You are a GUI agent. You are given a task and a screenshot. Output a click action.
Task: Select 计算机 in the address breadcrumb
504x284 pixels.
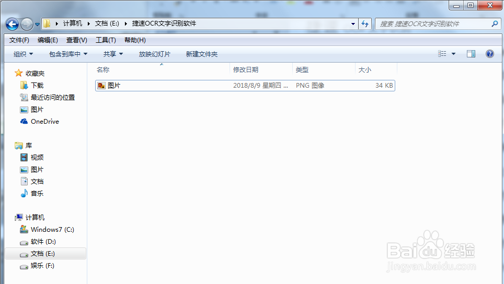pos(73,23)
